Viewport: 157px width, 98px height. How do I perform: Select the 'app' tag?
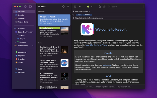tap(79, 15)
